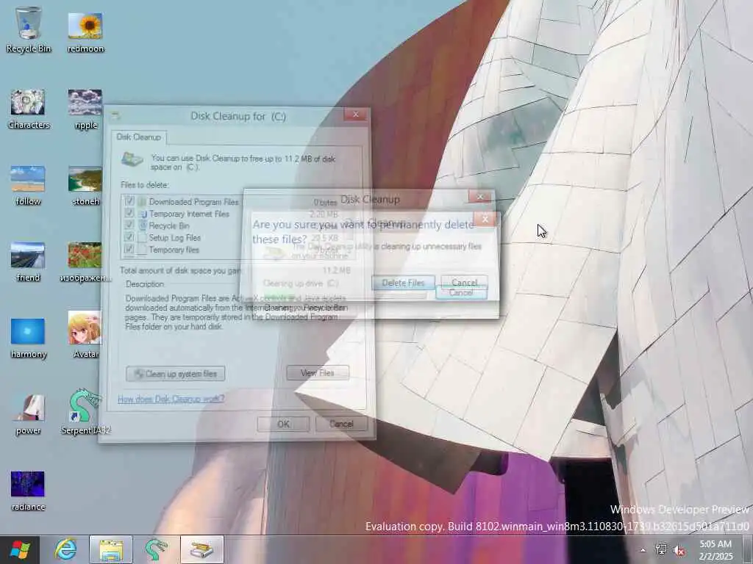The height and width of the screenshot is (564, 753).
Task: Select the Characters desktop icon
Action: (x=29, y=109)
